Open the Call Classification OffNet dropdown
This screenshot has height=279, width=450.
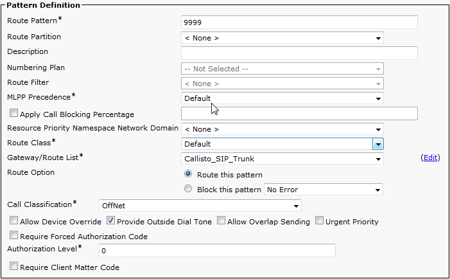click(200, 206)
